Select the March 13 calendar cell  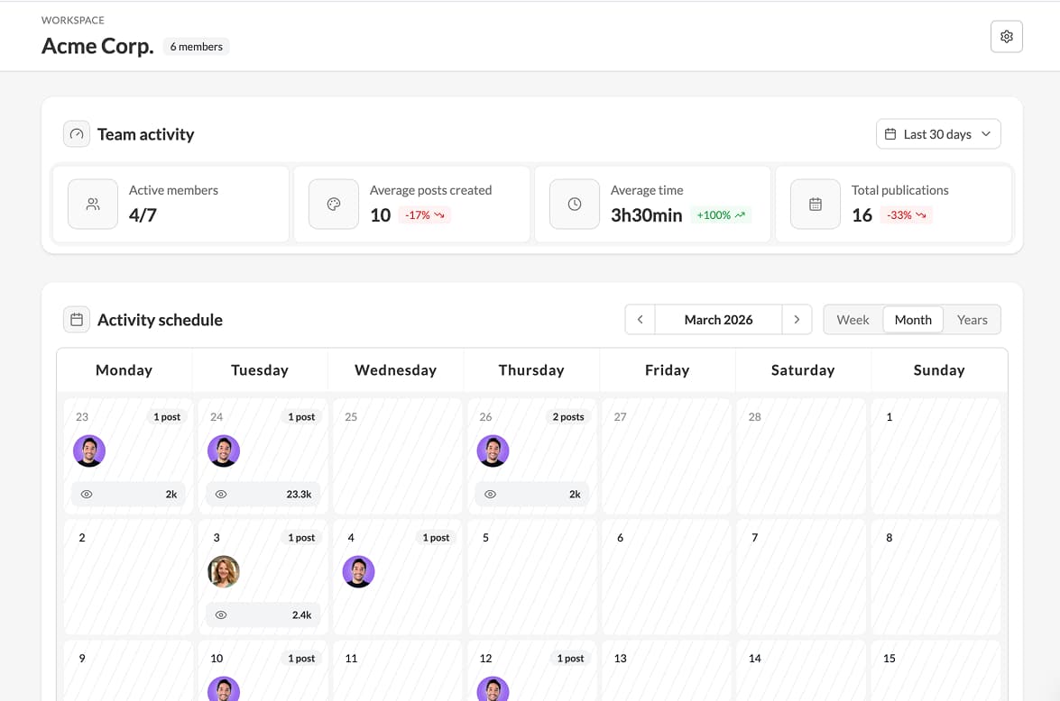point(667,670)
